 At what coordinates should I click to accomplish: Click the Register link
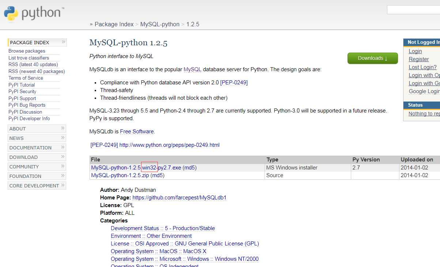419,59
